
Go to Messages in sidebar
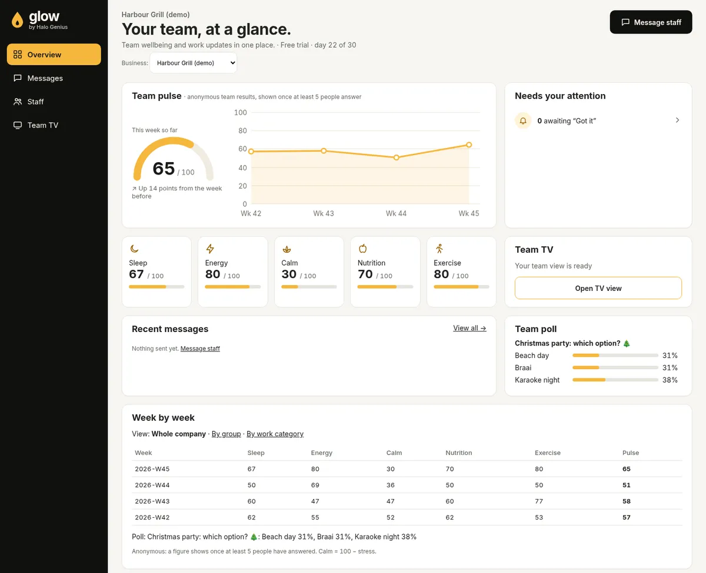click(x=54, y=78)
